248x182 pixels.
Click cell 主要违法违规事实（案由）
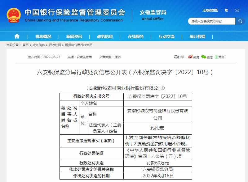coord(91,141)
